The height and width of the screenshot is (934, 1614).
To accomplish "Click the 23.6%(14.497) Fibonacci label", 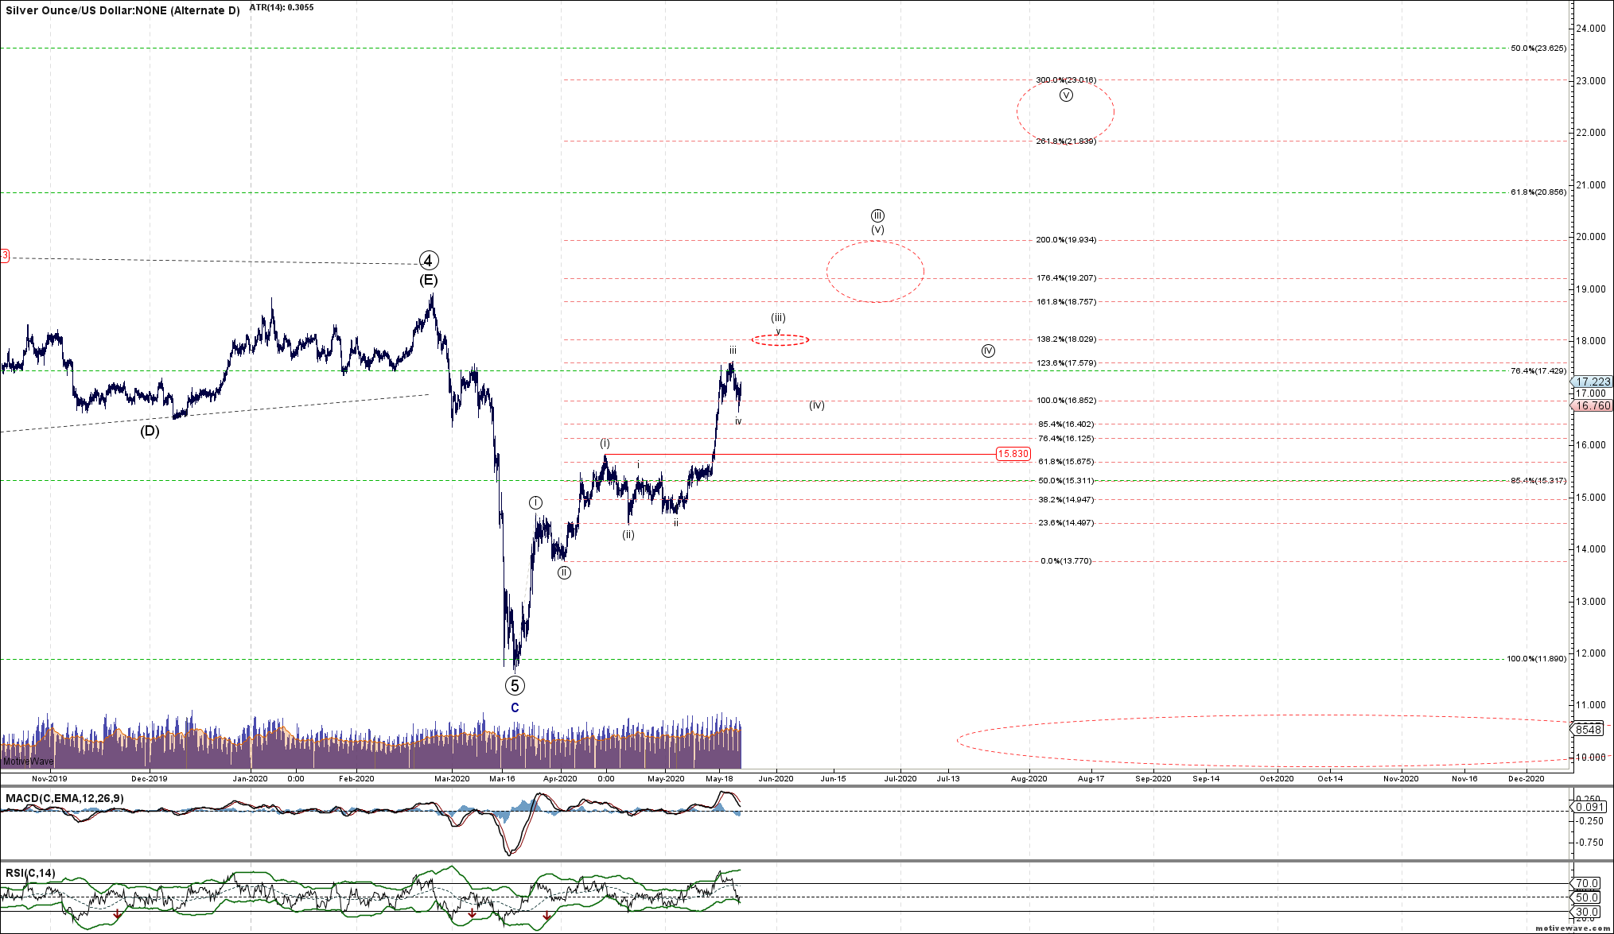I will coord(1066,523).
